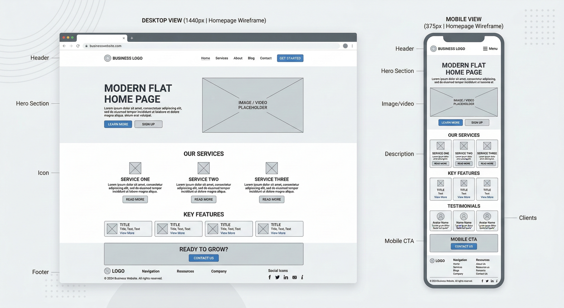Click the mobile Sign Up button
564x308 pixels.
point(477,122)
